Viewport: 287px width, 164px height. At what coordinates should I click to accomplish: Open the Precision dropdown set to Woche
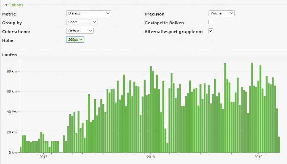(221, 13)
